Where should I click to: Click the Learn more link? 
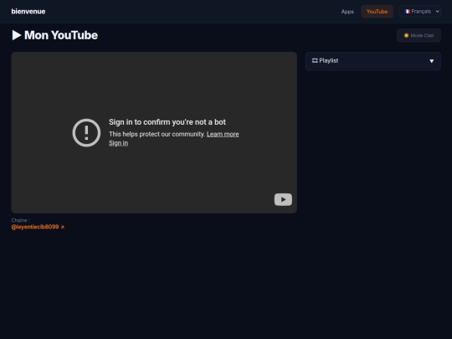223,134
